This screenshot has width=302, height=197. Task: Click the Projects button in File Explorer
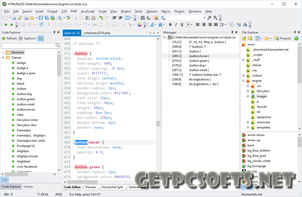click(x=283, y=38)
